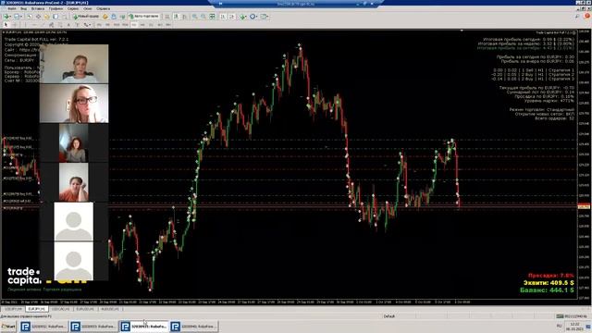Select the Crosshair tool

pyautogui.click(x=15, y=25)
